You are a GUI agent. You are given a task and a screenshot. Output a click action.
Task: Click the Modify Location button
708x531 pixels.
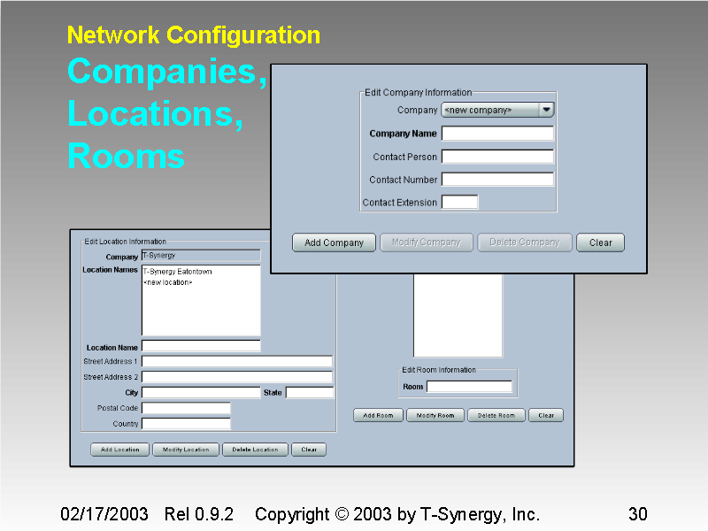185,450
